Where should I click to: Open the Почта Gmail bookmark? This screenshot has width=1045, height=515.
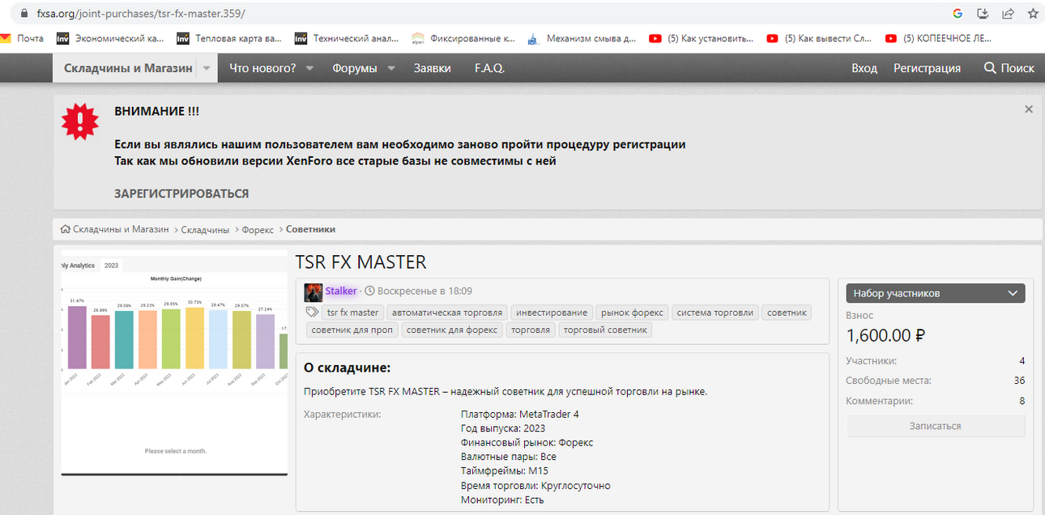click(23, 38)
